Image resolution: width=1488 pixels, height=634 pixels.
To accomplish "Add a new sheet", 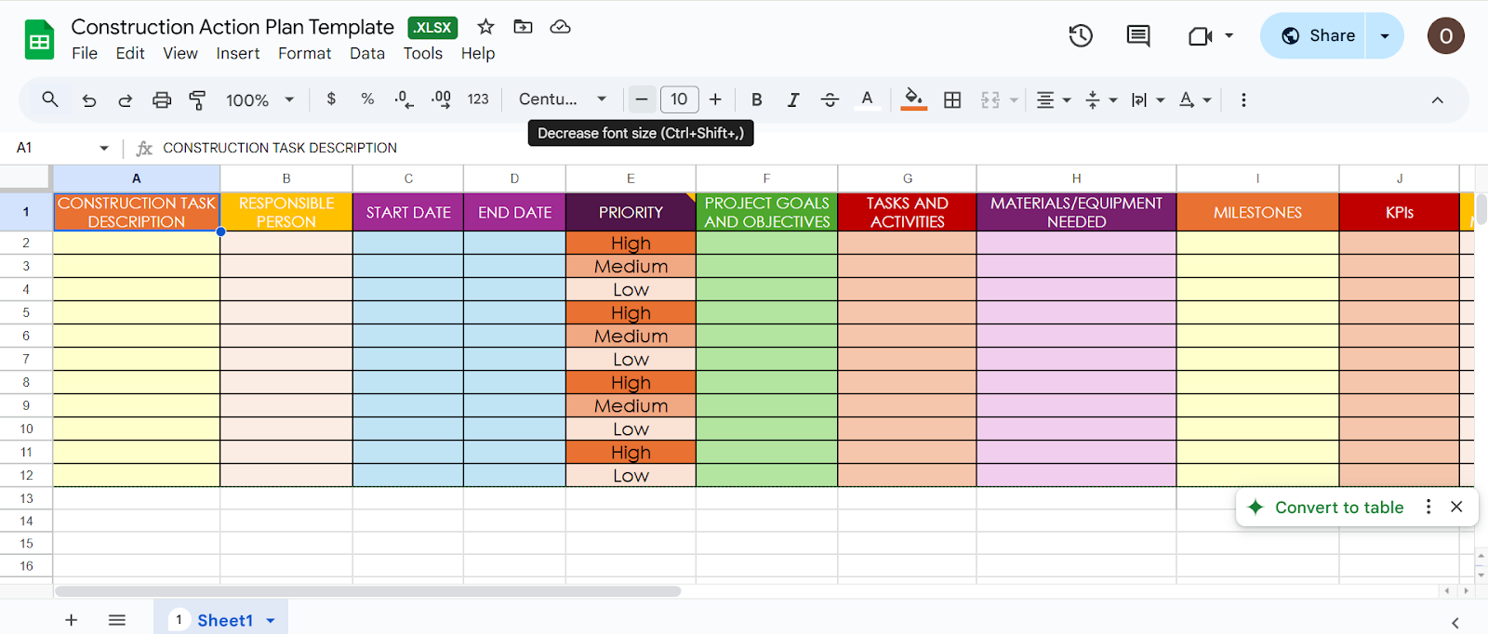I will (72, 620).
